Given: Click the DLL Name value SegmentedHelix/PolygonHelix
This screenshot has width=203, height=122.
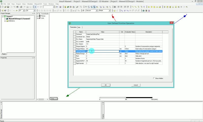Looking at the screenshot, I should click(x=103, y=39).
